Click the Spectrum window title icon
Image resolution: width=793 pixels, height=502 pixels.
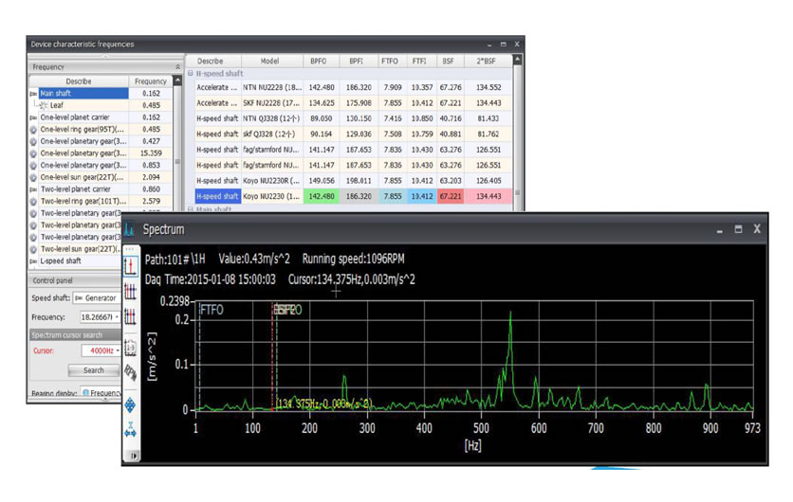click(x=129, y=229)
